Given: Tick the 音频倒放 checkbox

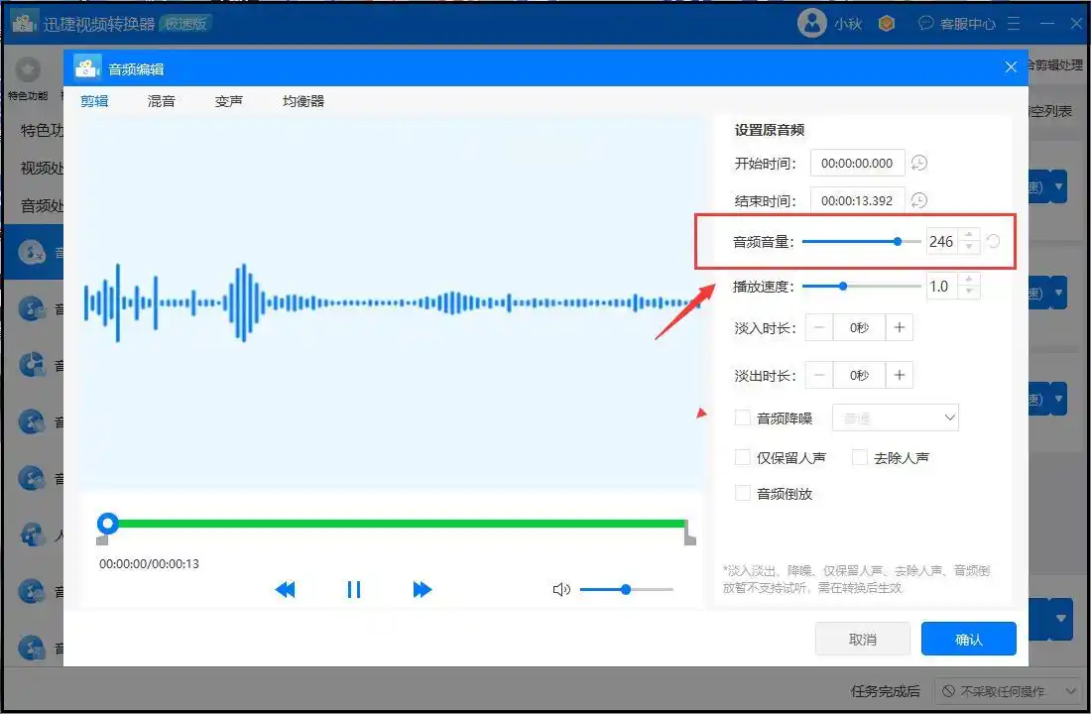Looking at the screenshot, I should (743, 493).
